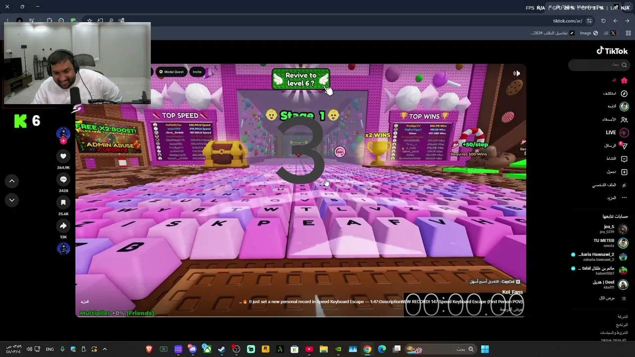This screenshot has width=635, height=357.
Task: Open the Friends page icon
Action: 624,119
